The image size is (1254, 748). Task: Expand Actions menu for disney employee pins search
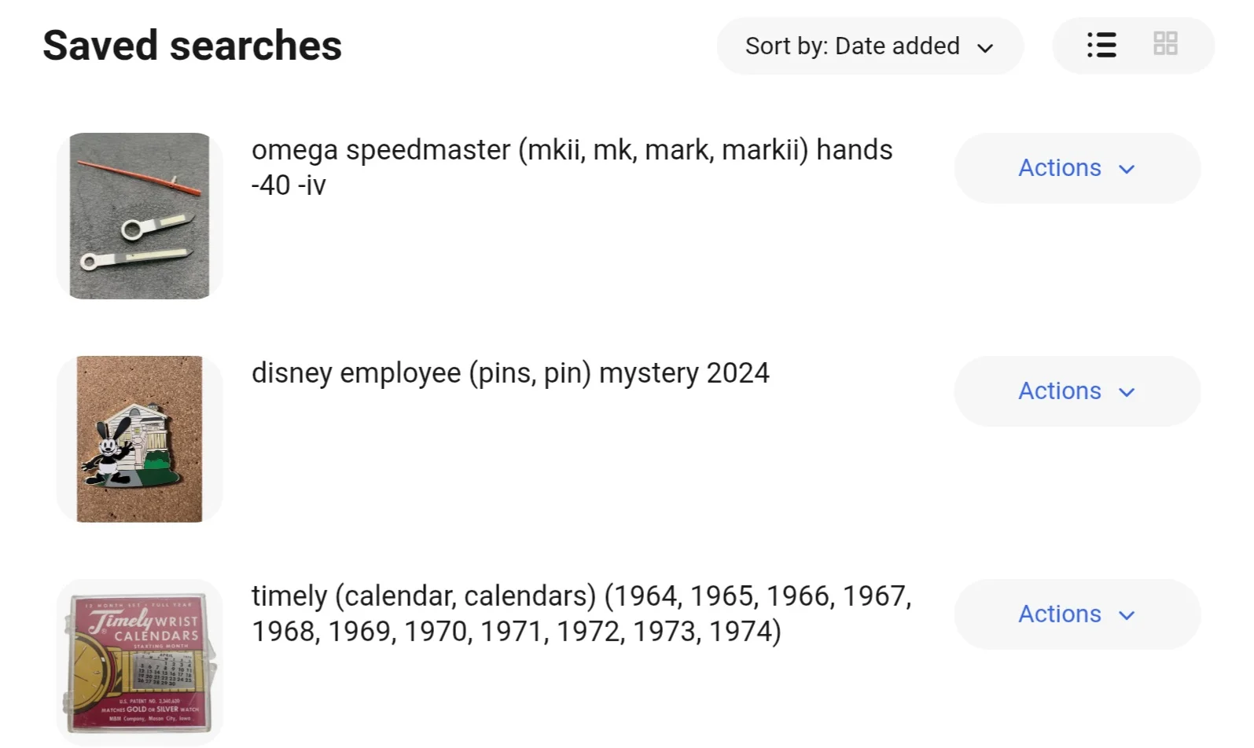pos(1076,391)
